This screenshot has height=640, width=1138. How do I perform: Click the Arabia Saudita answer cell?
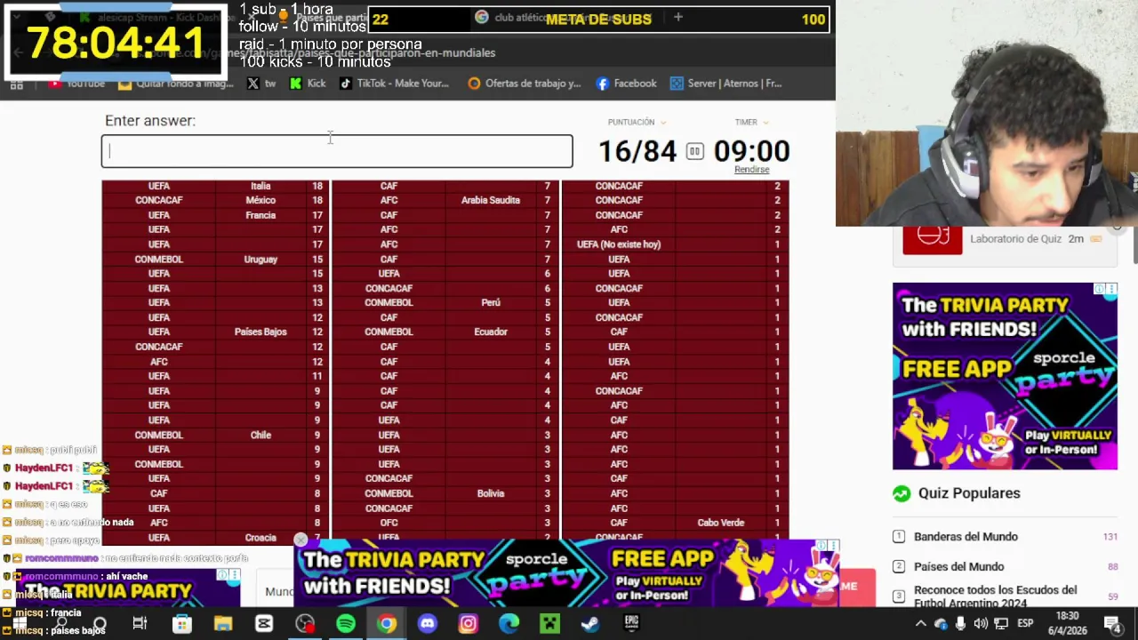pos(491,200)
